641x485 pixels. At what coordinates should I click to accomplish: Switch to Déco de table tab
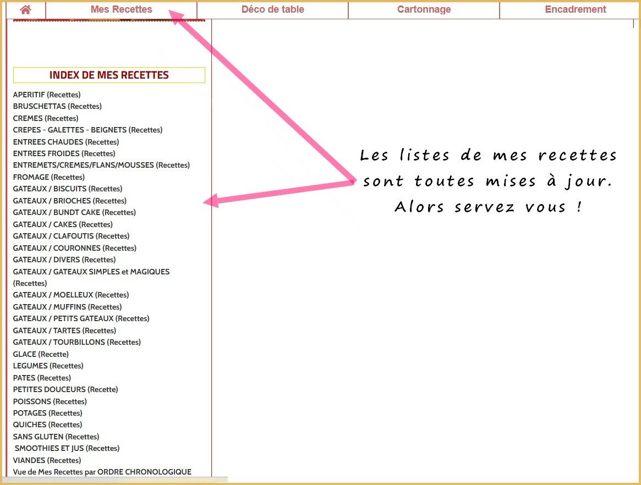click(272, 9)
